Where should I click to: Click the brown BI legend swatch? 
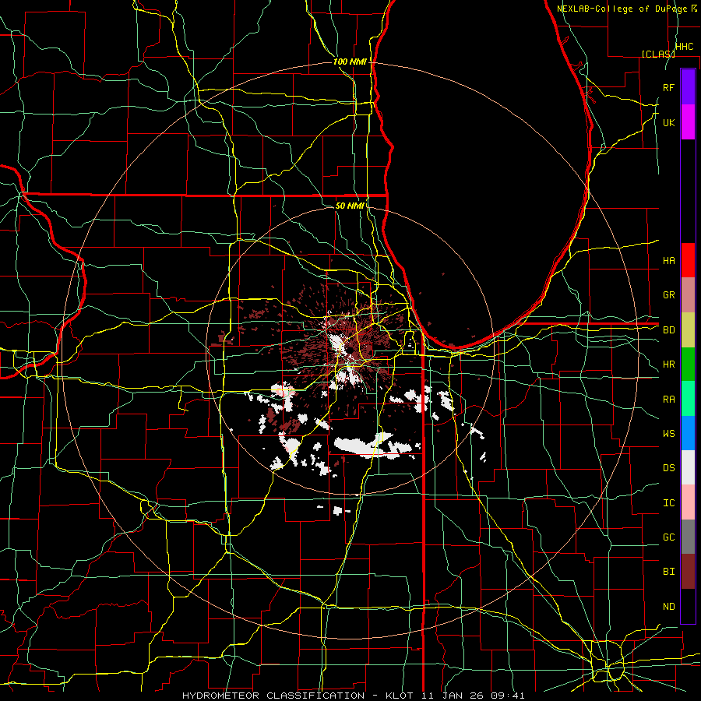688,572
